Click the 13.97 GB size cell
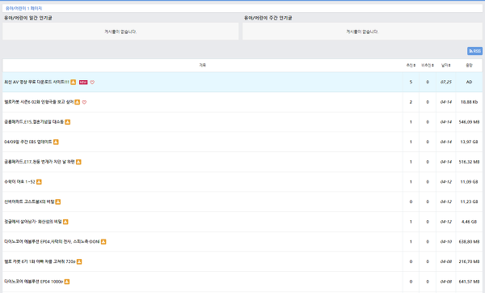Viewport: 485px width, 293px height. 469,142
